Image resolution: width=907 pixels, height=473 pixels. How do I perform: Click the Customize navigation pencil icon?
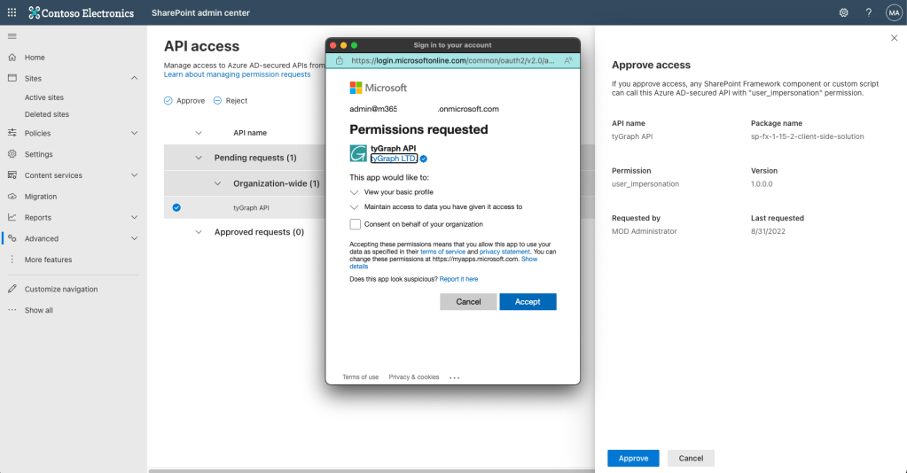(12, 289)
